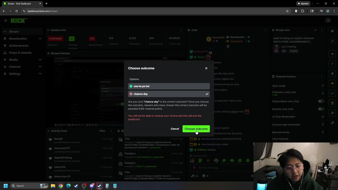Open File Explorer from the taskbar

[x=53, y=186]
